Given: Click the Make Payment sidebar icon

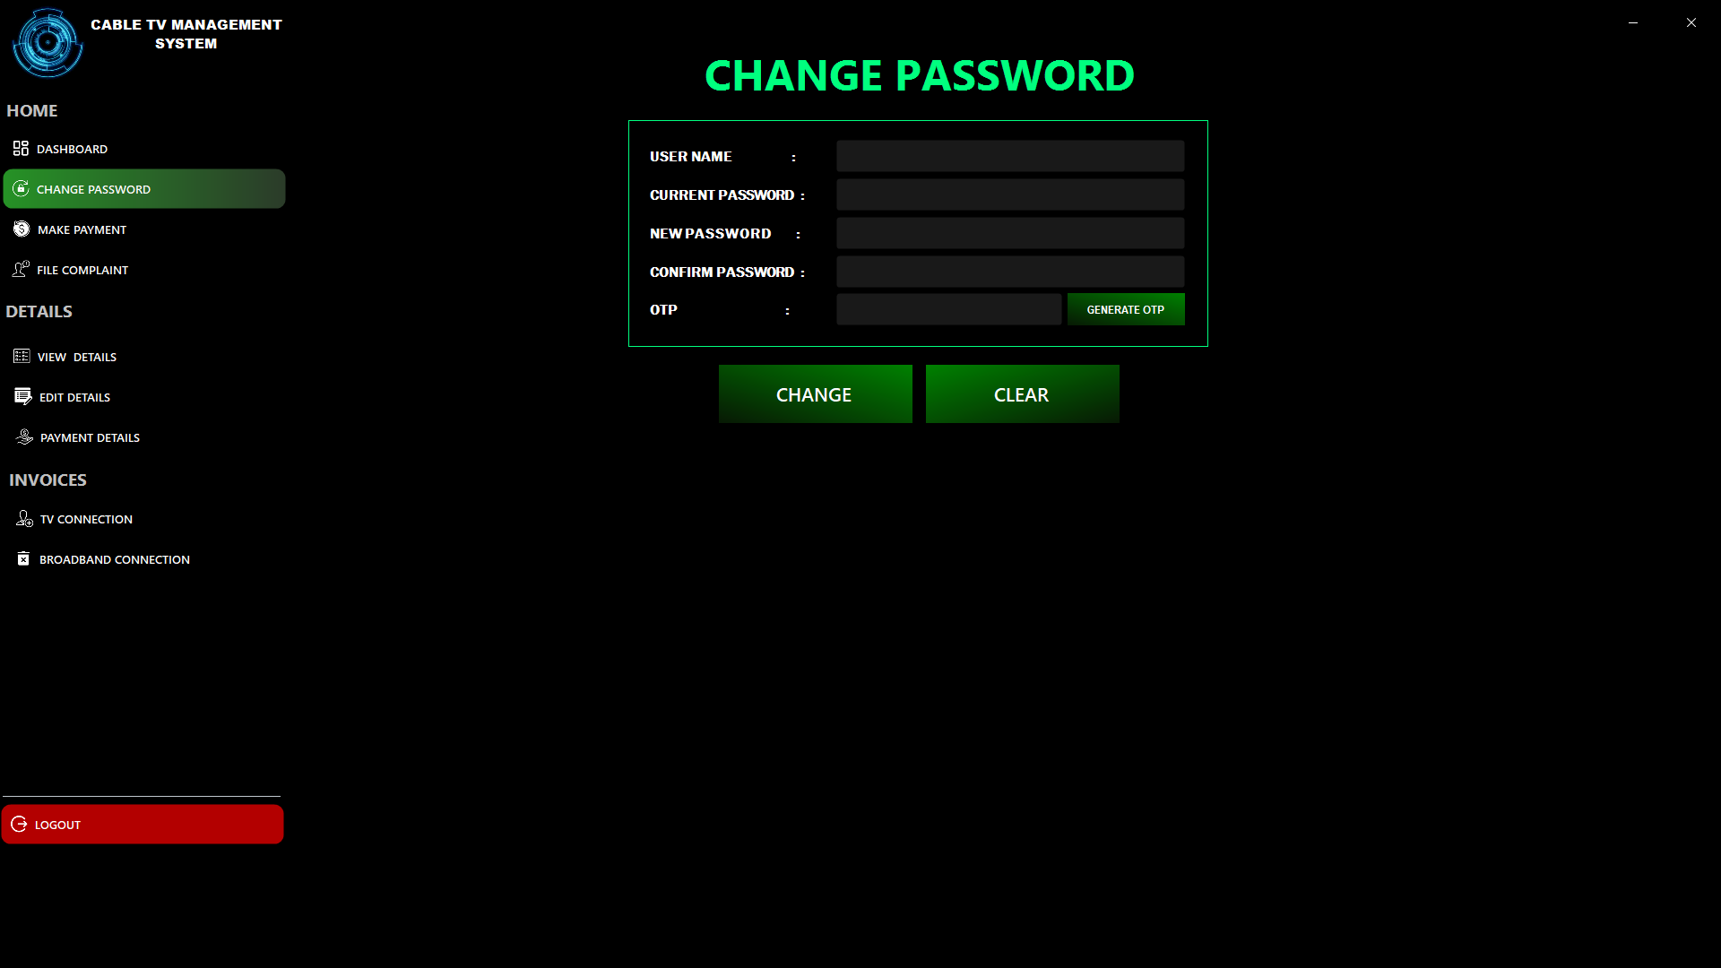Looking at the screenshot, I should [x=22, y=229].
